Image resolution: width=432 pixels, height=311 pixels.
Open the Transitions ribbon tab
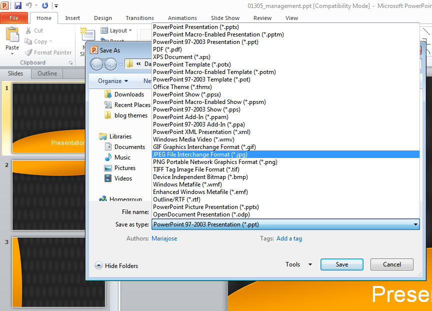(x=140, y=18)
